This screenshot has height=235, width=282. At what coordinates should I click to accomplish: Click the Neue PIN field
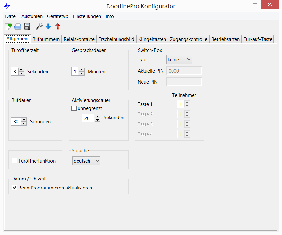pyautogui.click(x=184, y=82)
